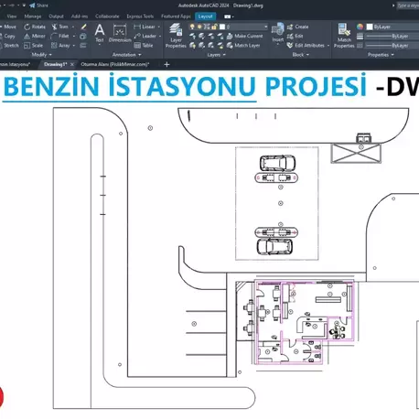Click the Erase icon beside Trim
419x419 pixels.
pos(84,27)
